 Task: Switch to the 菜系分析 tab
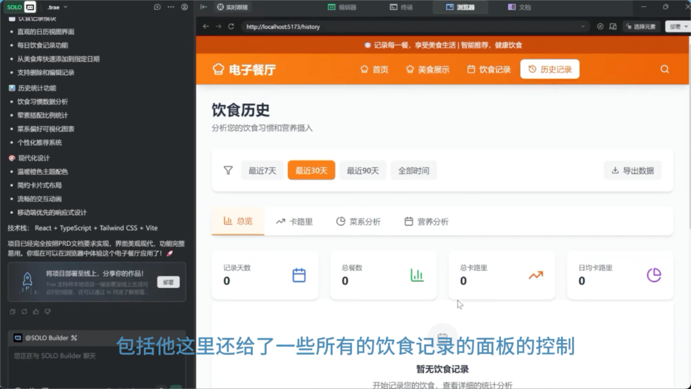[x=358, y=221]
